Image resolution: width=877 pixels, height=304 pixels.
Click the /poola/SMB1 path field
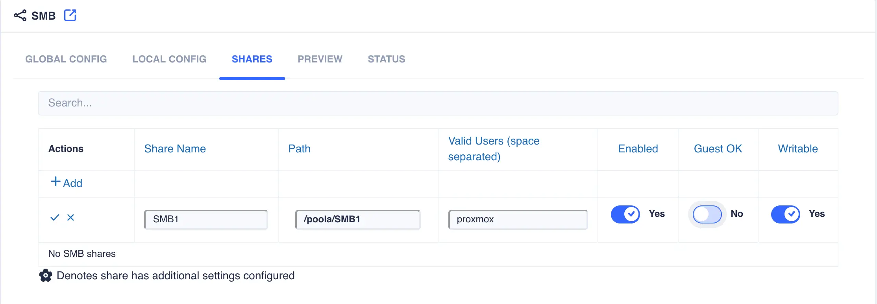pos(358,219)
